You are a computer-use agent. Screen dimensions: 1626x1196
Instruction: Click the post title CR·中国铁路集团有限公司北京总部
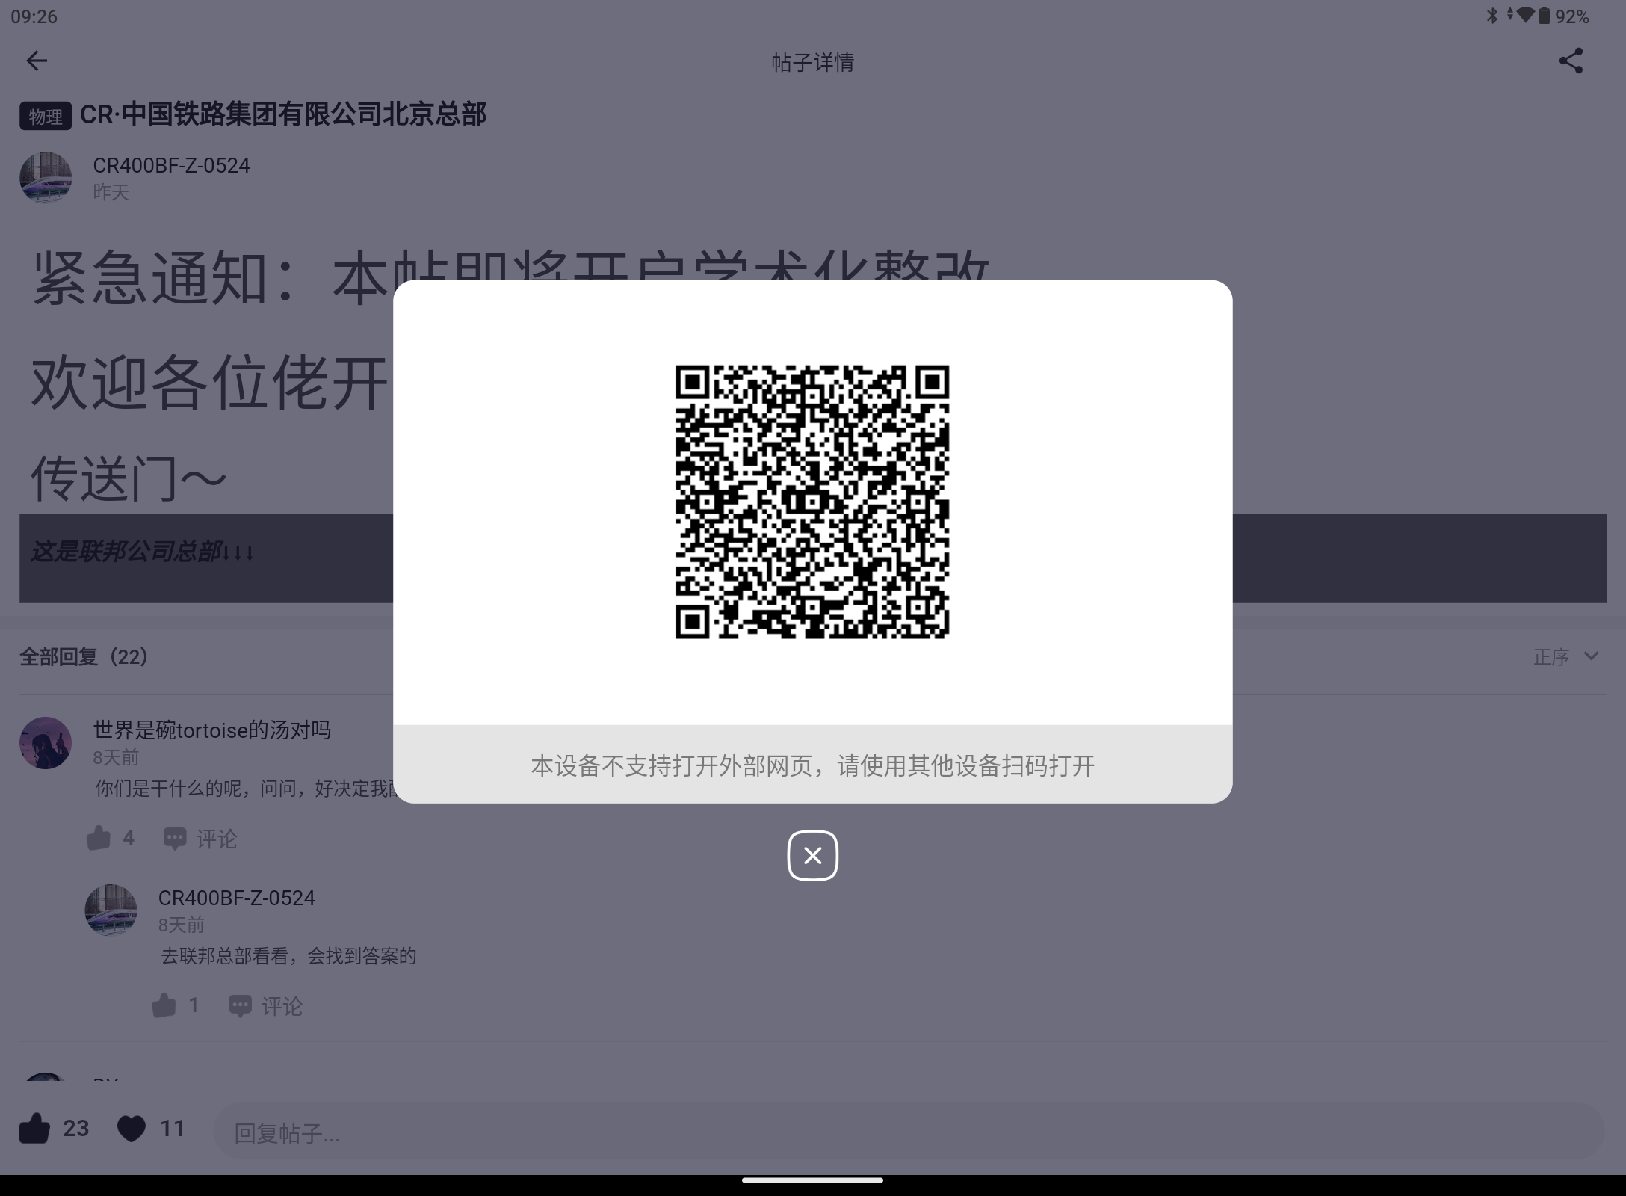(283, 114)
